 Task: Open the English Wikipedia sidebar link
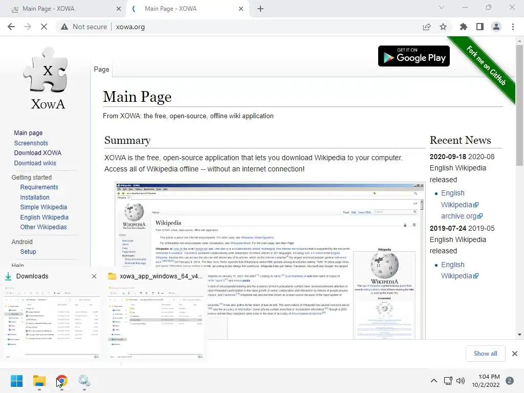pyautogui.click(x=44, y=217)
